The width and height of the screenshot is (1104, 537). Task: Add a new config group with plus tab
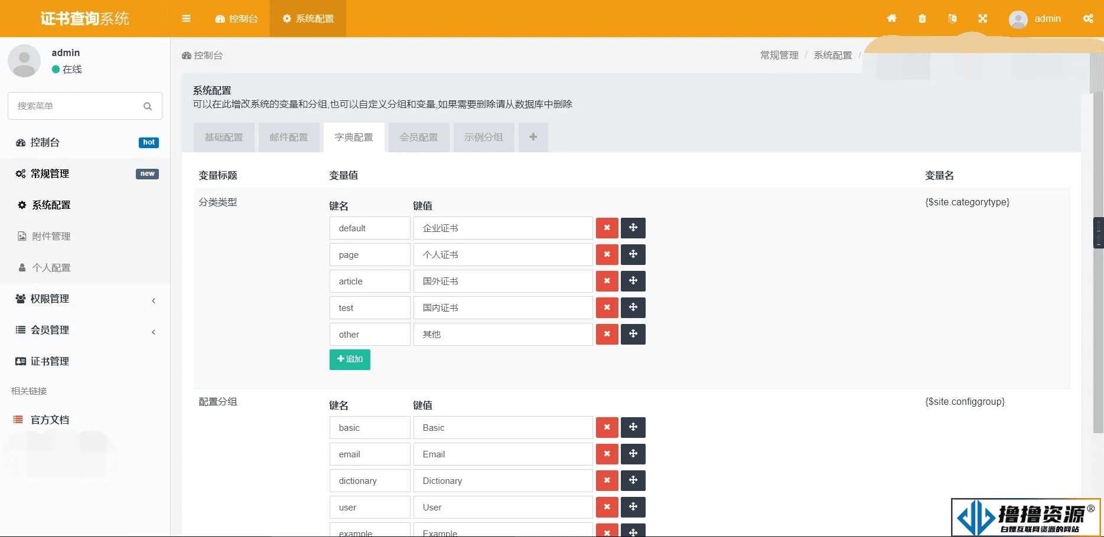[533, 137]
